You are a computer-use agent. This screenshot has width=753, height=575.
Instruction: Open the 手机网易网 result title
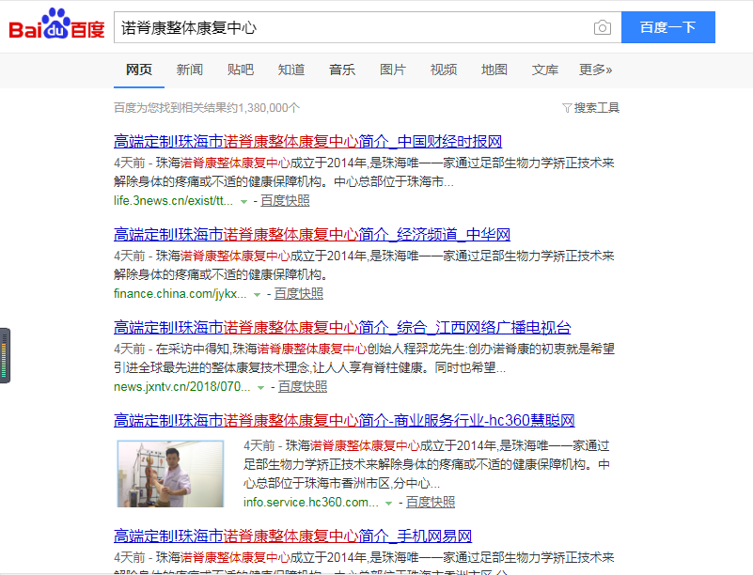point(293,536)
